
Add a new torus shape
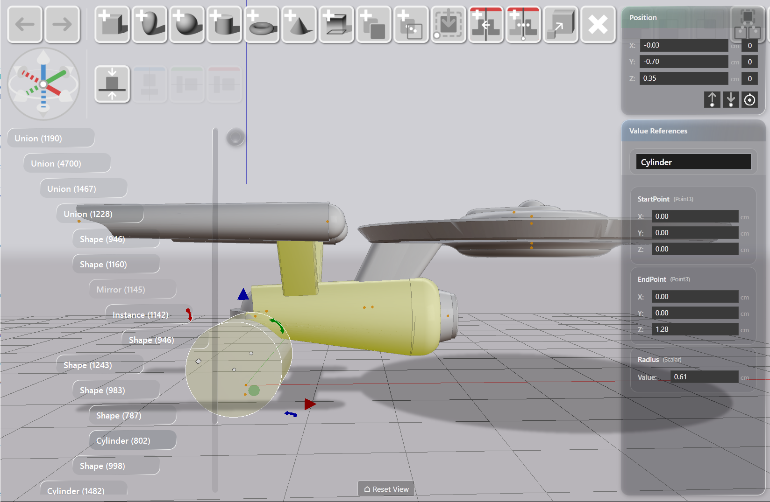[x=262, y=24]
